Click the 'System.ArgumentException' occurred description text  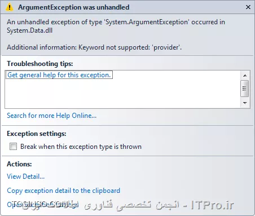point(116,26)
